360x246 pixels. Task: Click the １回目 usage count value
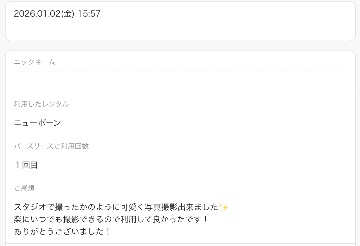(x=26, y=165)
